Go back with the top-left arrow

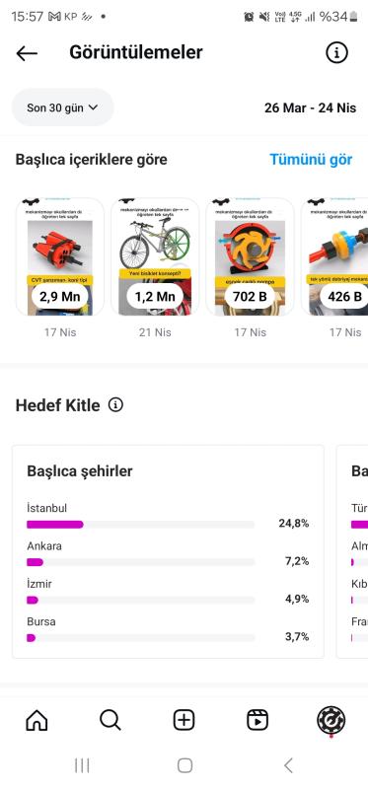(x=27, y=53)
